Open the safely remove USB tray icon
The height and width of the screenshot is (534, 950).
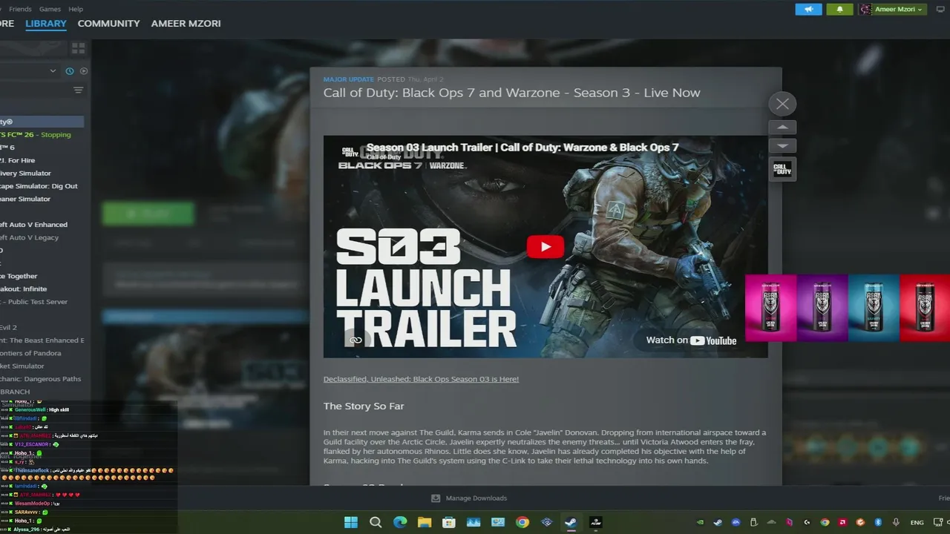pyautogui.click(x=753, y=522)
